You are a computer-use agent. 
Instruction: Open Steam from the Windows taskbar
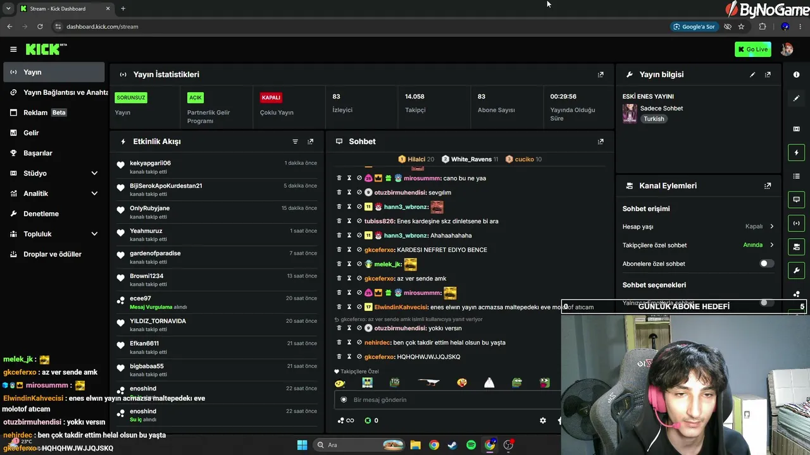click(452, 445)
